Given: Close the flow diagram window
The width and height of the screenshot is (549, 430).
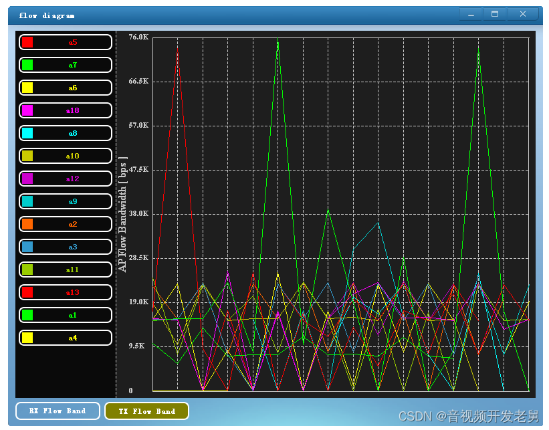Looking at the screenshot, I should coord(523,14).
